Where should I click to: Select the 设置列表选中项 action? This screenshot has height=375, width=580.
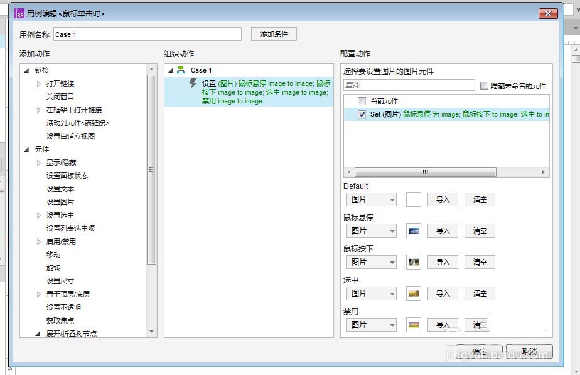pyautogui.click(x=71, y=228)
